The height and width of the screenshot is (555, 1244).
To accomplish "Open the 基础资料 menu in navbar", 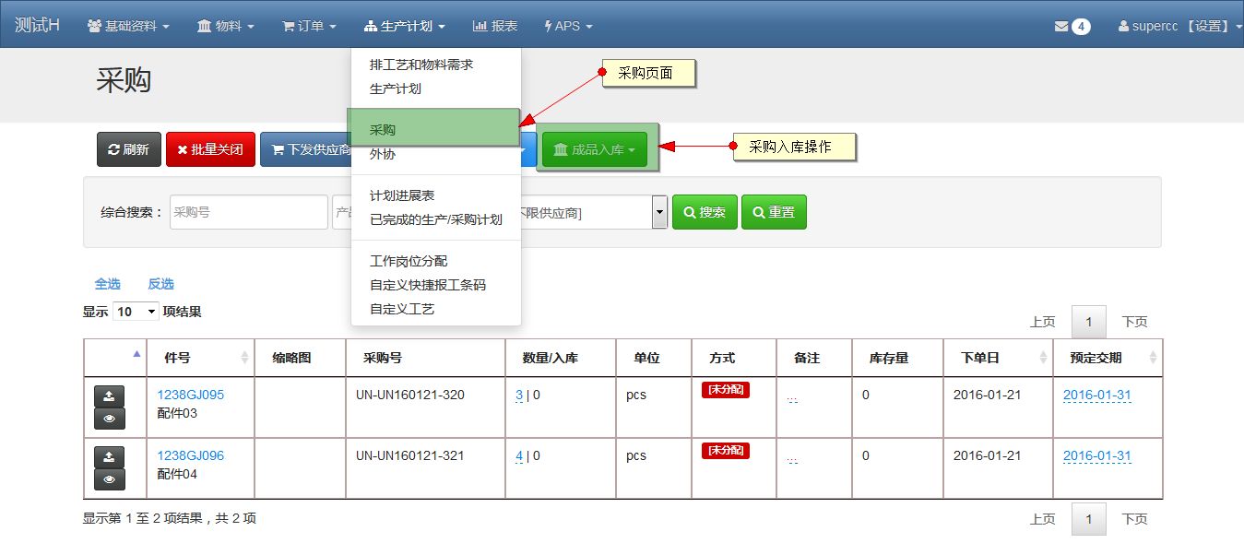I will [x=128, y=26].
